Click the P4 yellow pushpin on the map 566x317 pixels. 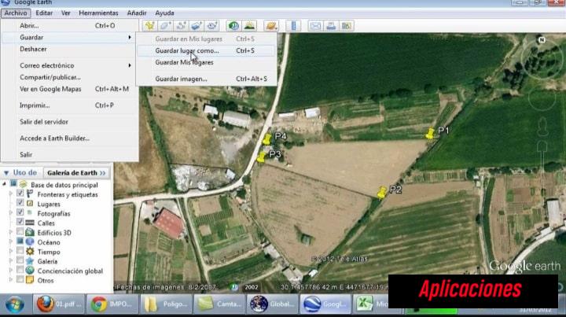266,139
